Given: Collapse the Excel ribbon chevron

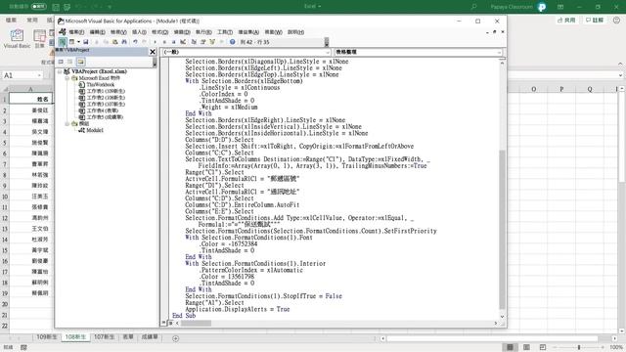Looking at the screenshot, I should (x=620, y=64).
